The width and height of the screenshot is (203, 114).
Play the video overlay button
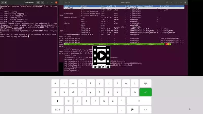(x=101, y=55)
